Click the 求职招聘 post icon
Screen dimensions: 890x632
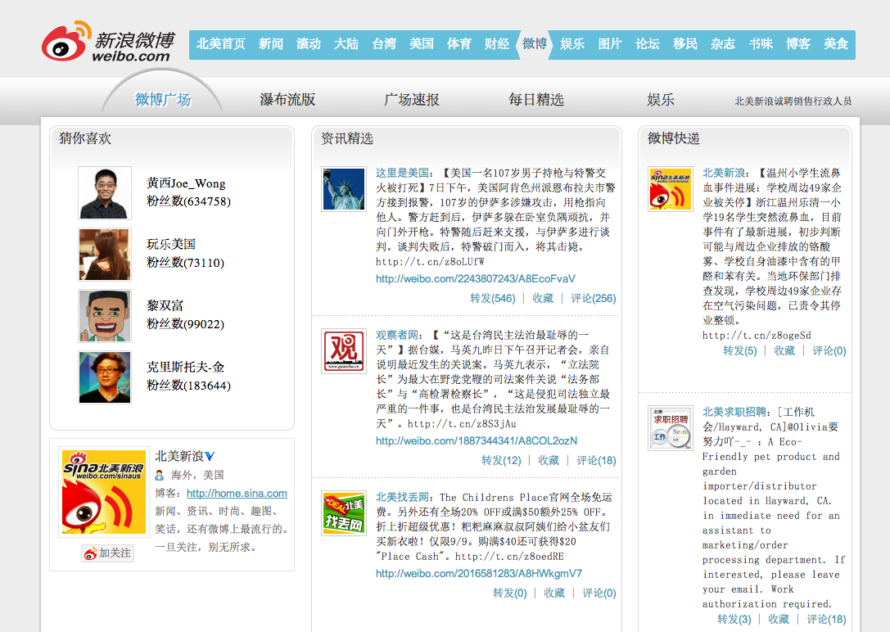[x=671, y=428]
